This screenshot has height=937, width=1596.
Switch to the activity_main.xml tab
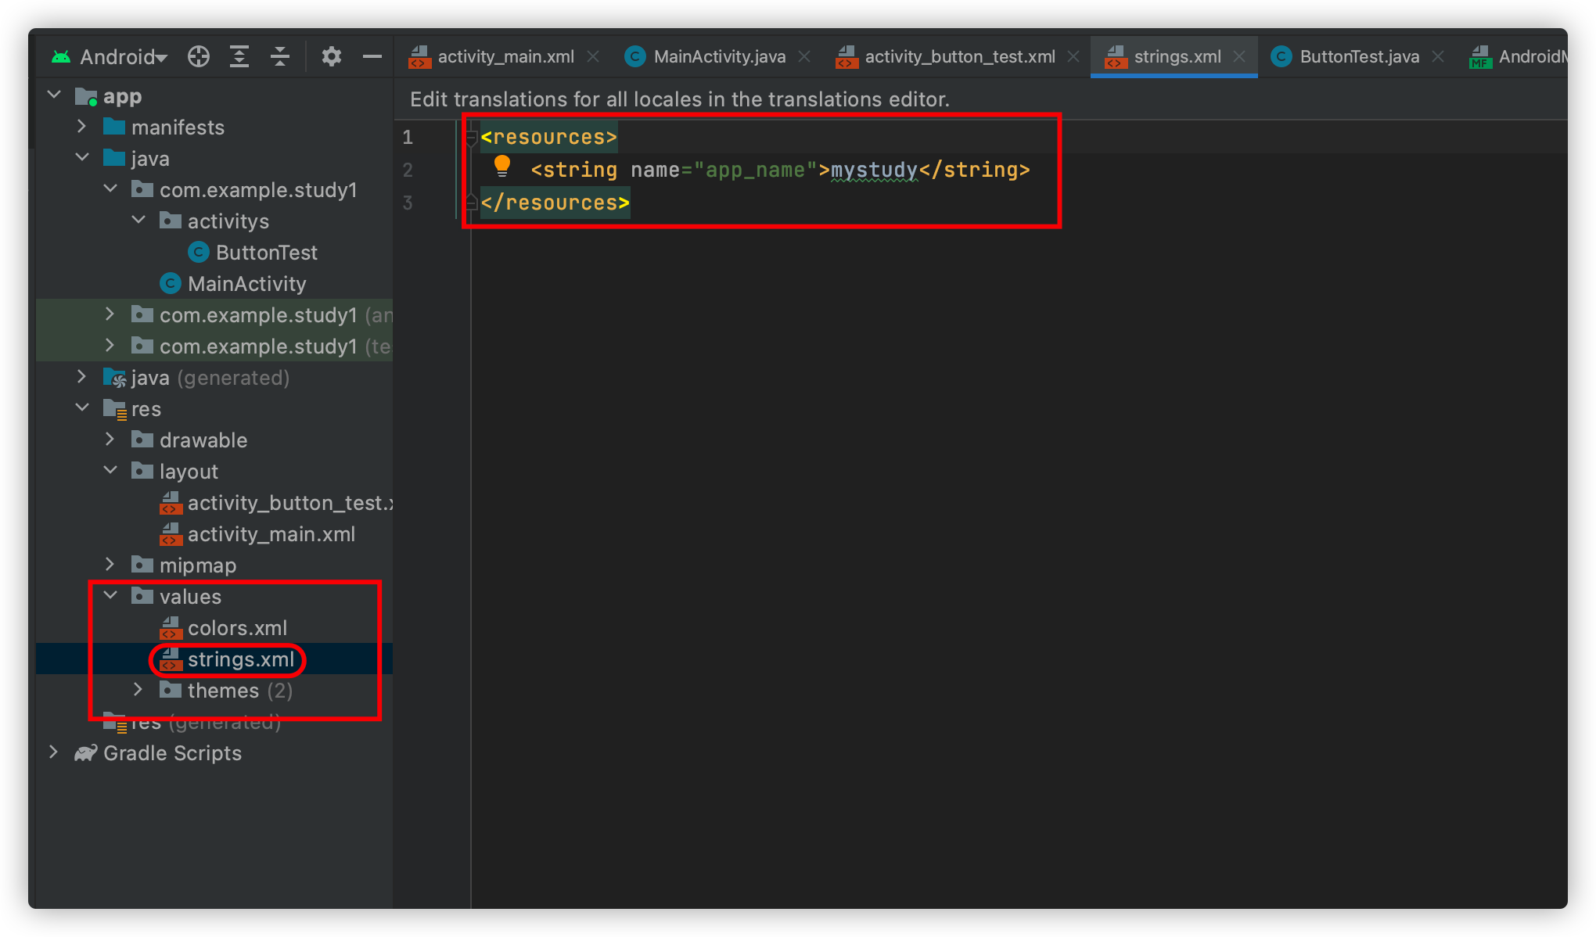click(x=505, y=56)
